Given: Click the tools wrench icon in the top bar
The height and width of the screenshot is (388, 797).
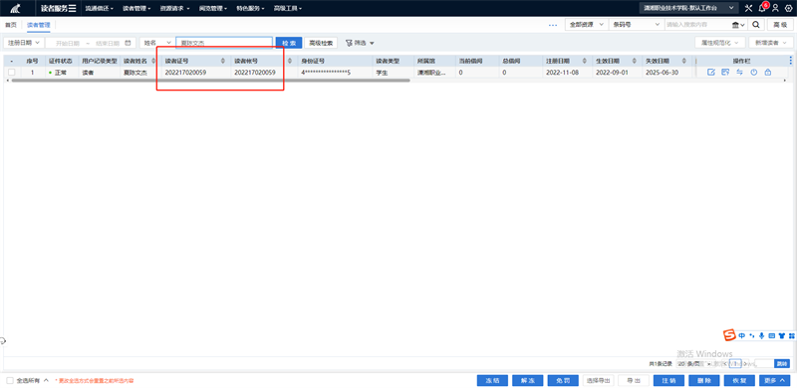Looking at the screenshot, I should [x=748, y=8].
